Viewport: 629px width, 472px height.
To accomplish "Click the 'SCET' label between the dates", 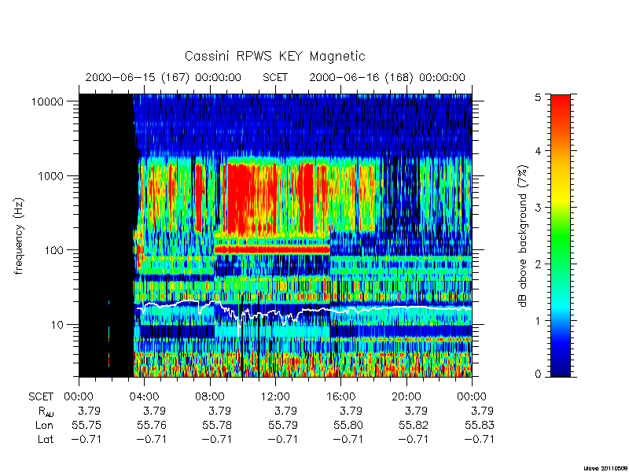I will point(275,77).
